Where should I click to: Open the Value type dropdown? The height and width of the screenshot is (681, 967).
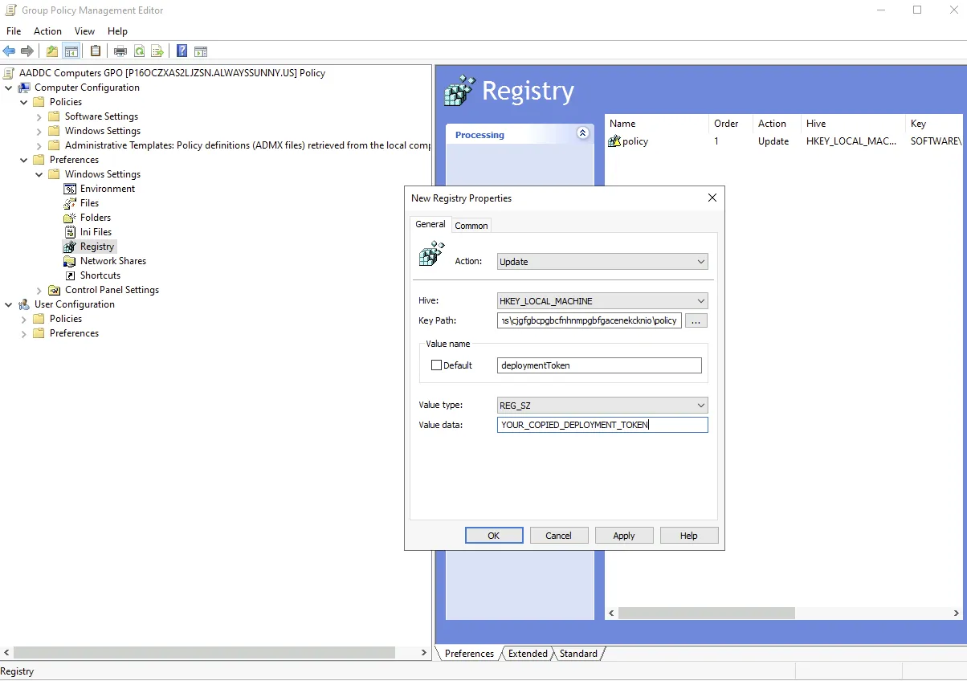coord(602,406)
